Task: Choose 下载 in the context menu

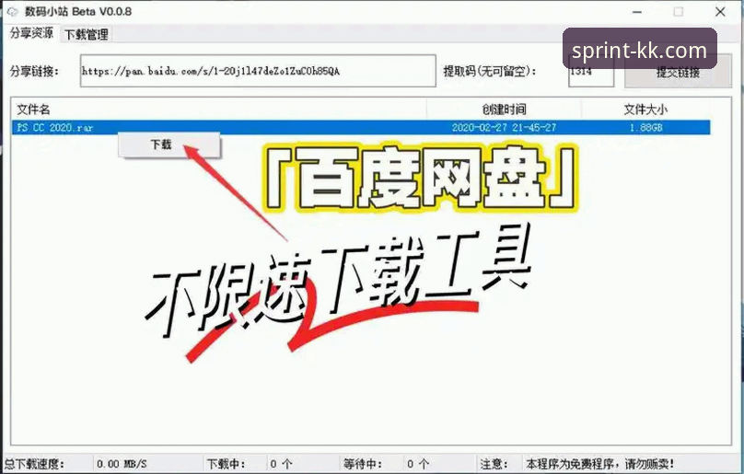Action: (169, 145)
